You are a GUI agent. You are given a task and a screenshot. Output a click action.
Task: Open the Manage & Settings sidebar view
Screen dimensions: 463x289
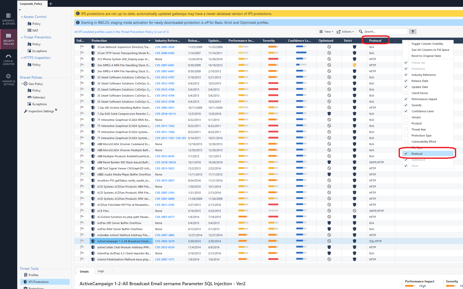tap(9, 80)
